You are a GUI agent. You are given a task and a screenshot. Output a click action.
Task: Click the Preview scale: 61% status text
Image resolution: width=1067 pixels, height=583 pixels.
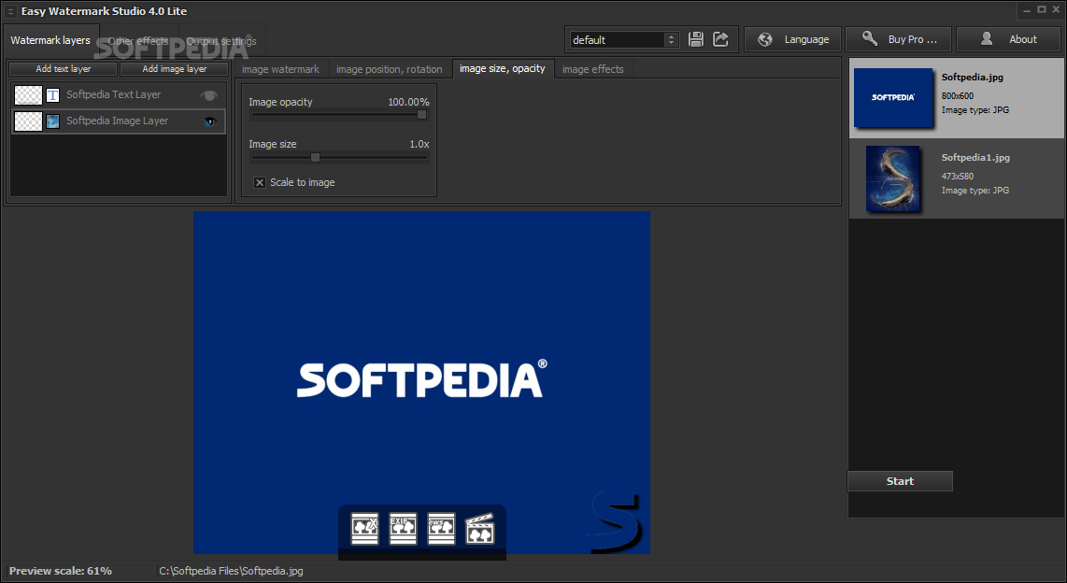[x=61, y=571]
